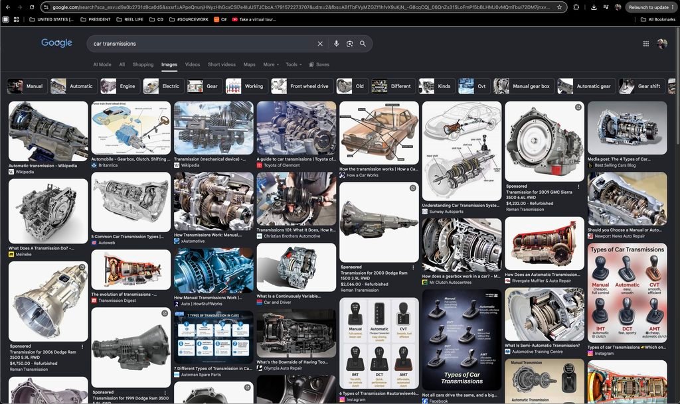Open options for the 2000 Dodge Ram ad
The height and width of the screenshot is (404, 680).
pos(413,267)
